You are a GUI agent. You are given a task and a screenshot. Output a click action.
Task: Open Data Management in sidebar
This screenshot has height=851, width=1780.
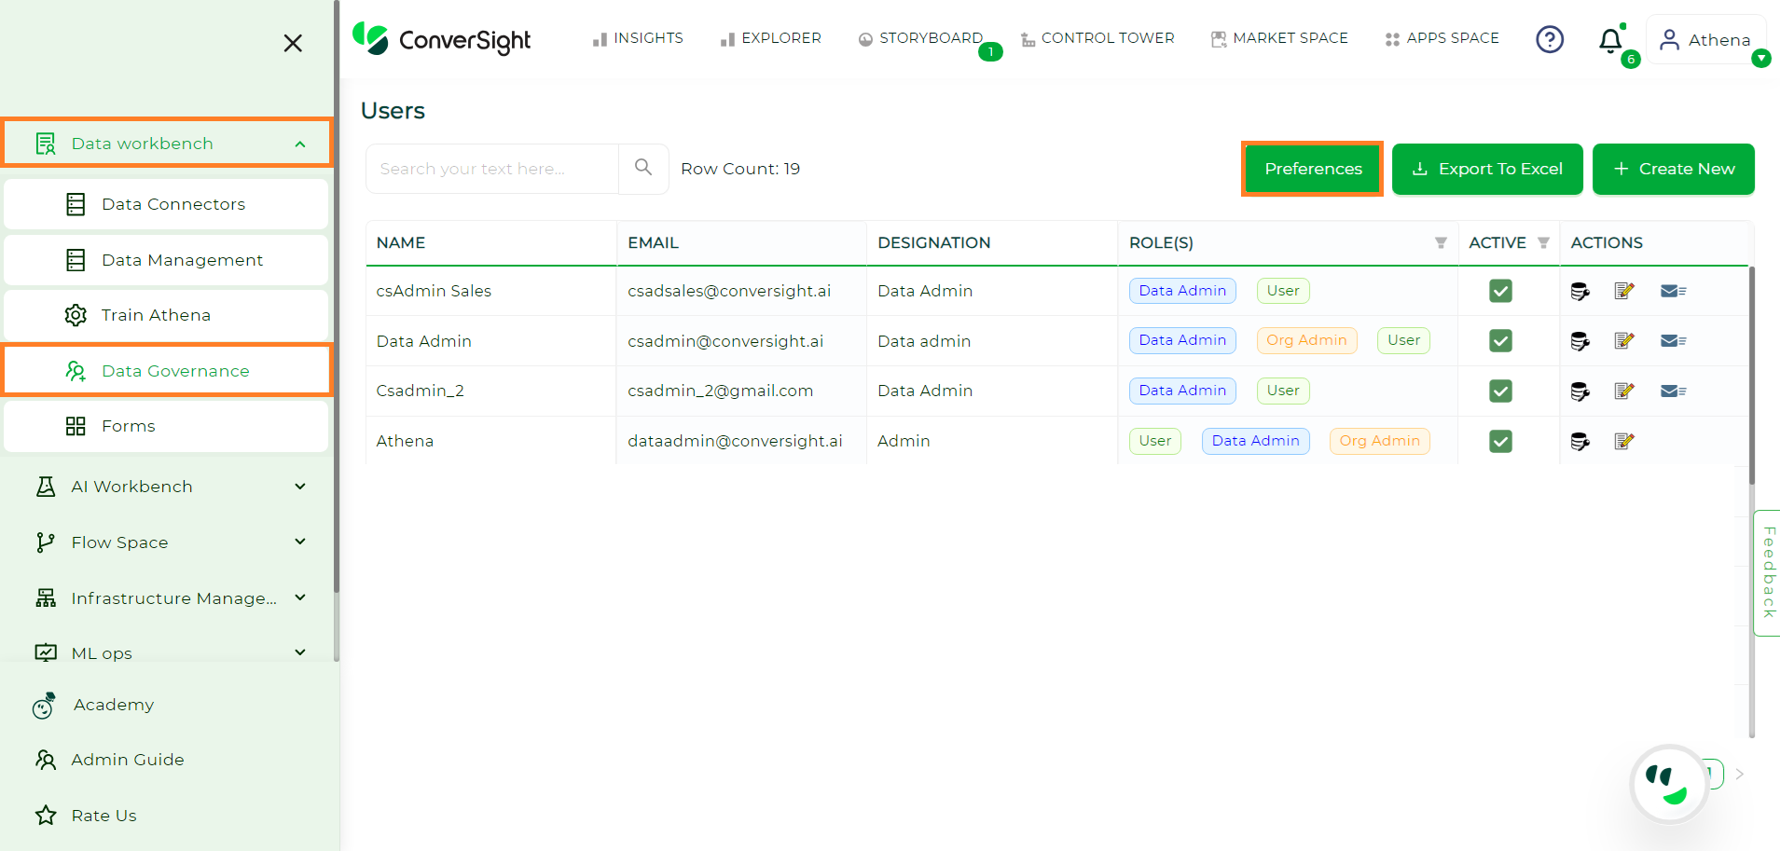pyautogui.click(x=166, y=260)
